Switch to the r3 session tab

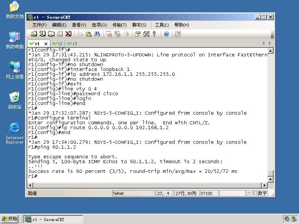click(72, 44)
